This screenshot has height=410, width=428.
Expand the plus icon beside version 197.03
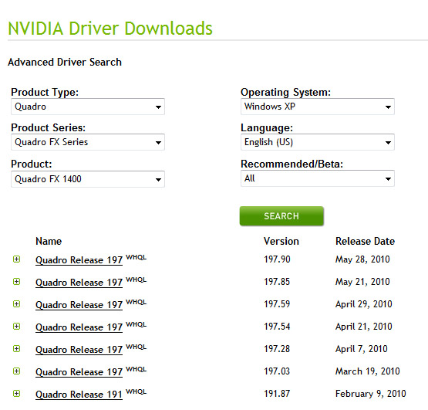pyautogui.click(x=17, y=371)
